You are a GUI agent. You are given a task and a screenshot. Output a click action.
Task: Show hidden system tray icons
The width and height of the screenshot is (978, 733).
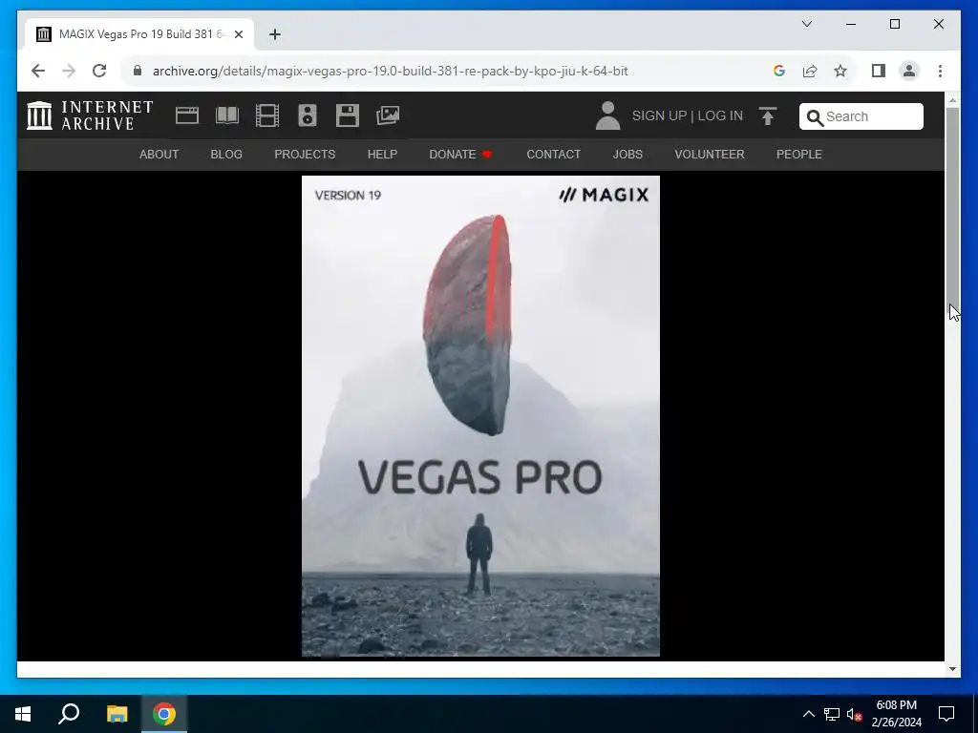point(808,714)
